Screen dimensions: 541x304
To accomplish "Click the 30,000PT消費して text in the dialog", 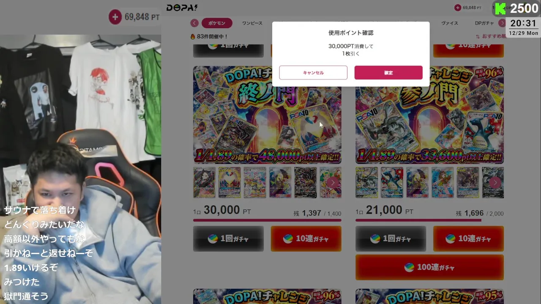I will click(x=351, y=46).
